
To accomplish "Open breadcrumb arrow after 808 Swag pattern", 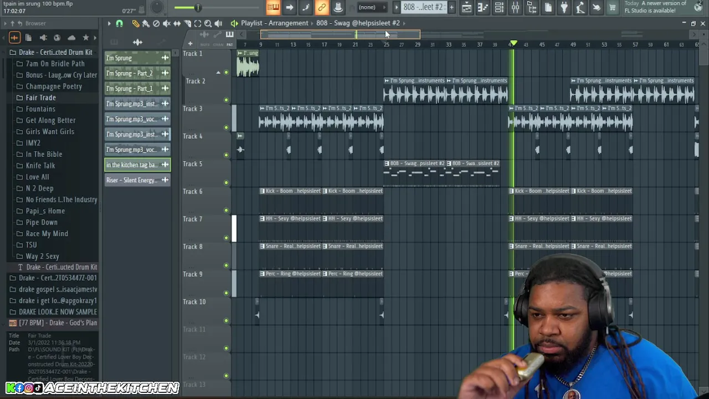I will tap(405, 23).
